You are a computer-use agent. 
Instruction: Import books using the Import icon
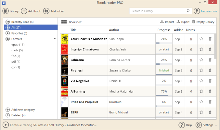pyautogui.click(x=162, y=22)
